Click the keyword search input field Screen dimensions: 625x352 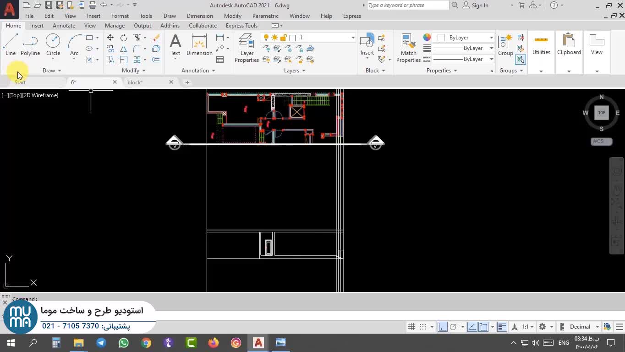pyautogui.click(x=407, y=5)
